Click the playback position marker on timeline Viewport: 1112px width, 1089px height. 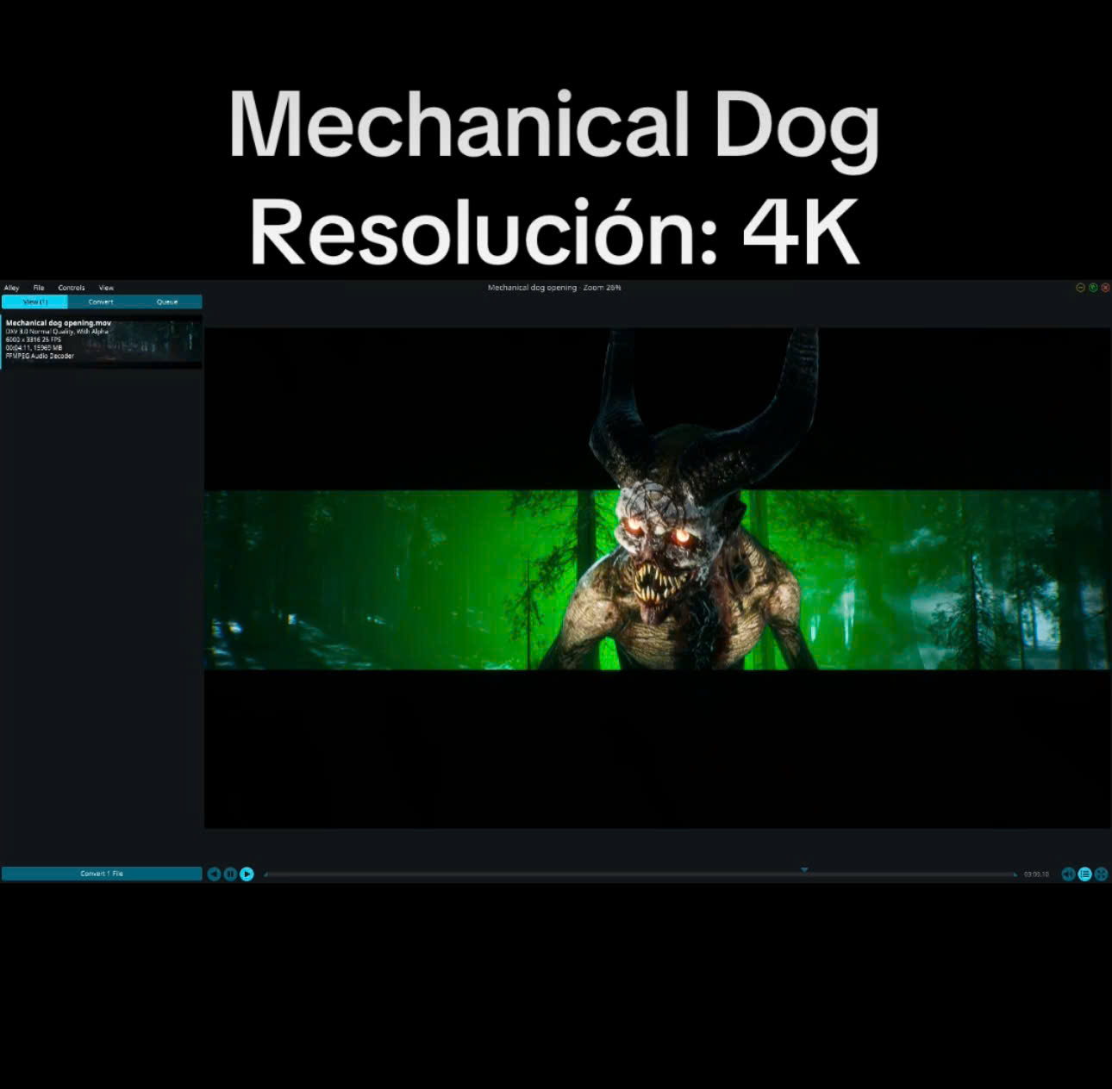pyautogui.click(x=804, y=870)
